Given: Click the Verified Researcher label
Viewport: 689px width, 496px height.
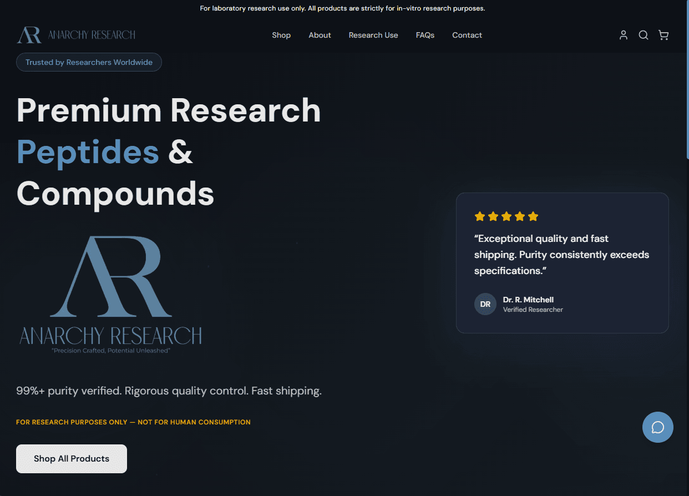Looking at the screenshot, I should coord(533,310).
